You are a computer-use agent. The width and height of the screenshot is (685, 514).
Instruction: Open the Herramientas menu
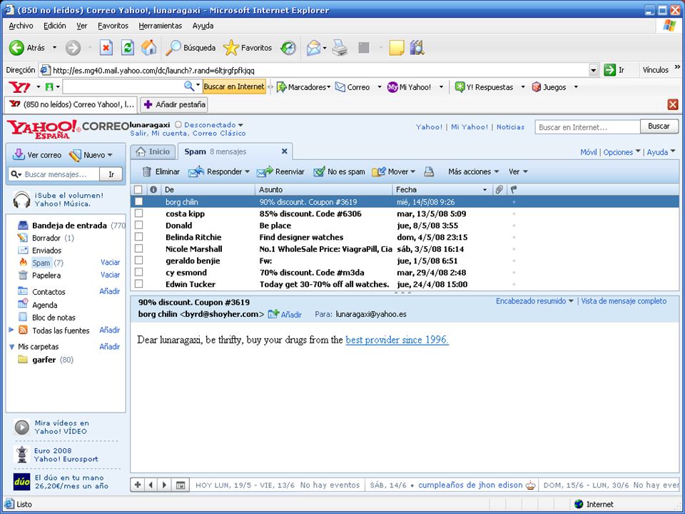161,26
